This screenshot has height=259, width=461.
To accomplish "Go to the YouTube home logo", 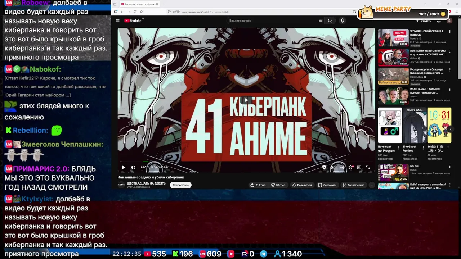I will [x=133, y=21].
